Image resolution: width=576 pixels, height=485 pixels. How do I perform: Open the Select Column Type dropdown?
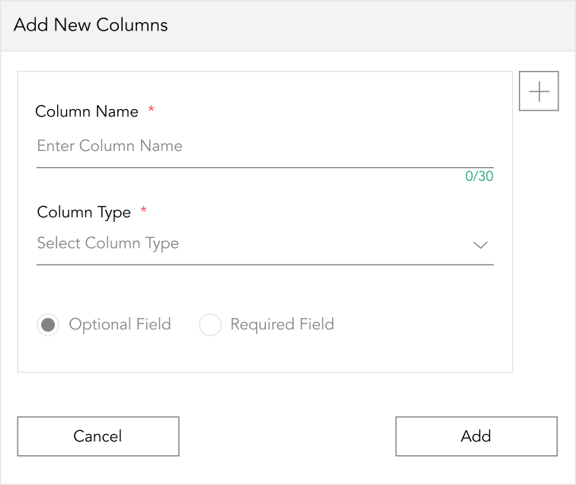[x=265, y=244]
